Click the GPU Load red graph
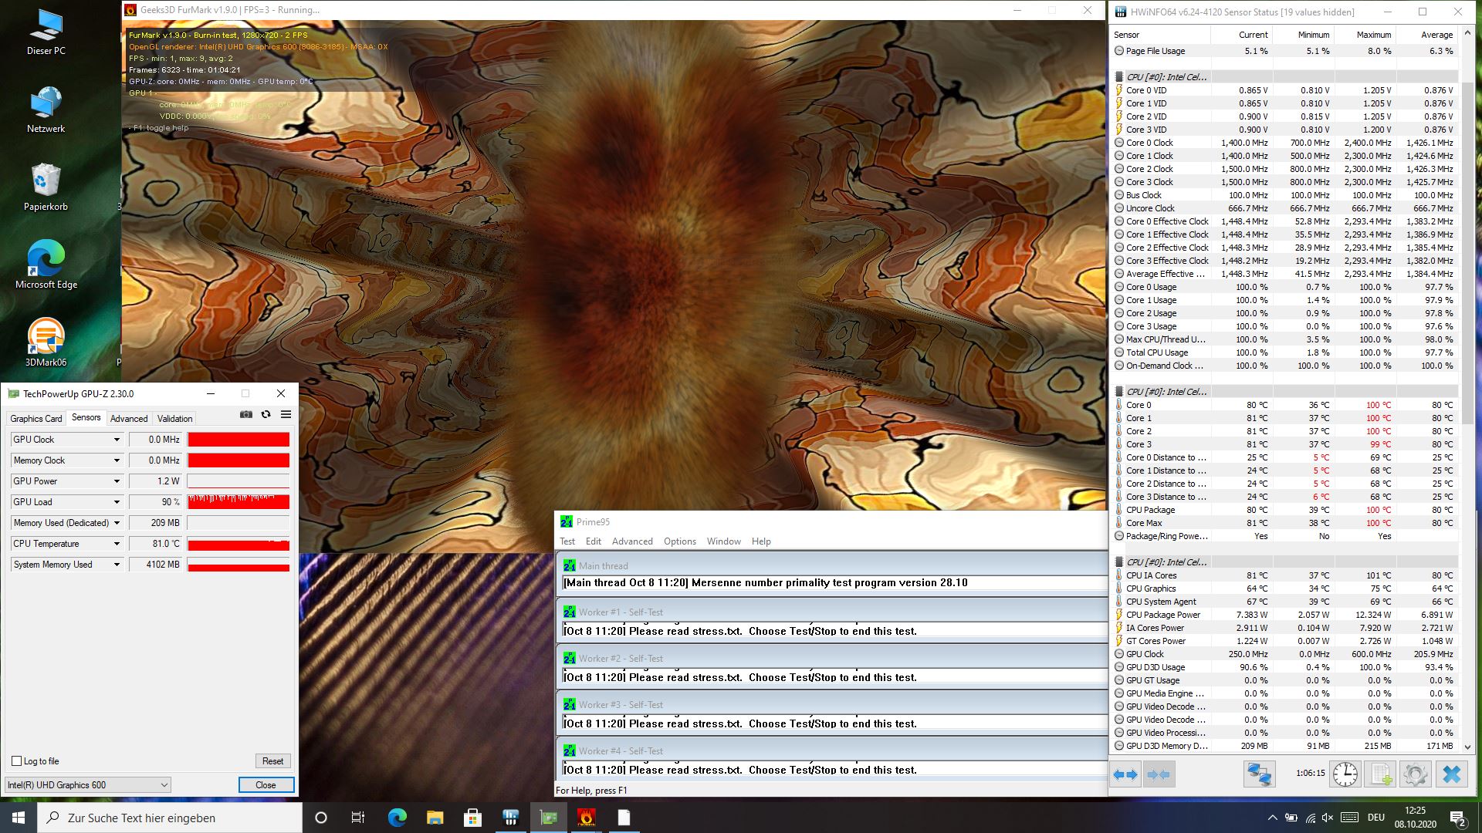Image resolution: width=1482 pixels, height=833 pixels. pyautogui.click(x=239, y=502)
